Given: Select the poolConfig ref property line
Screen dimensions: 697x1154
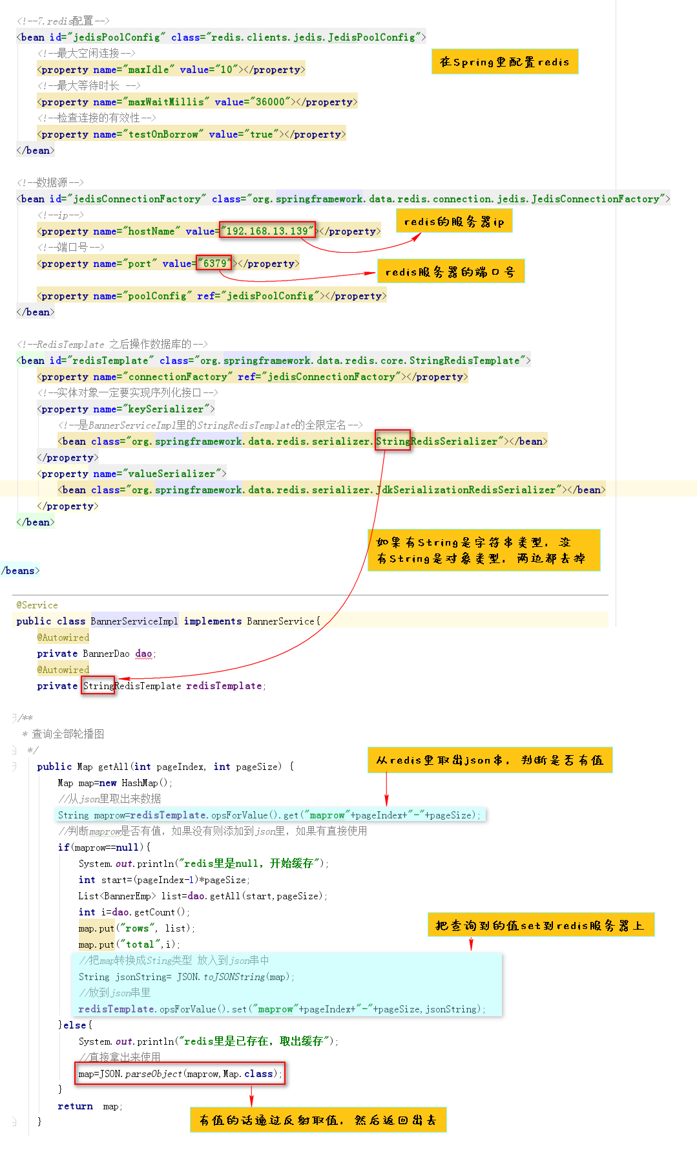Looking at the screenshot, I should pyautogui.click(x=212, y=296).
